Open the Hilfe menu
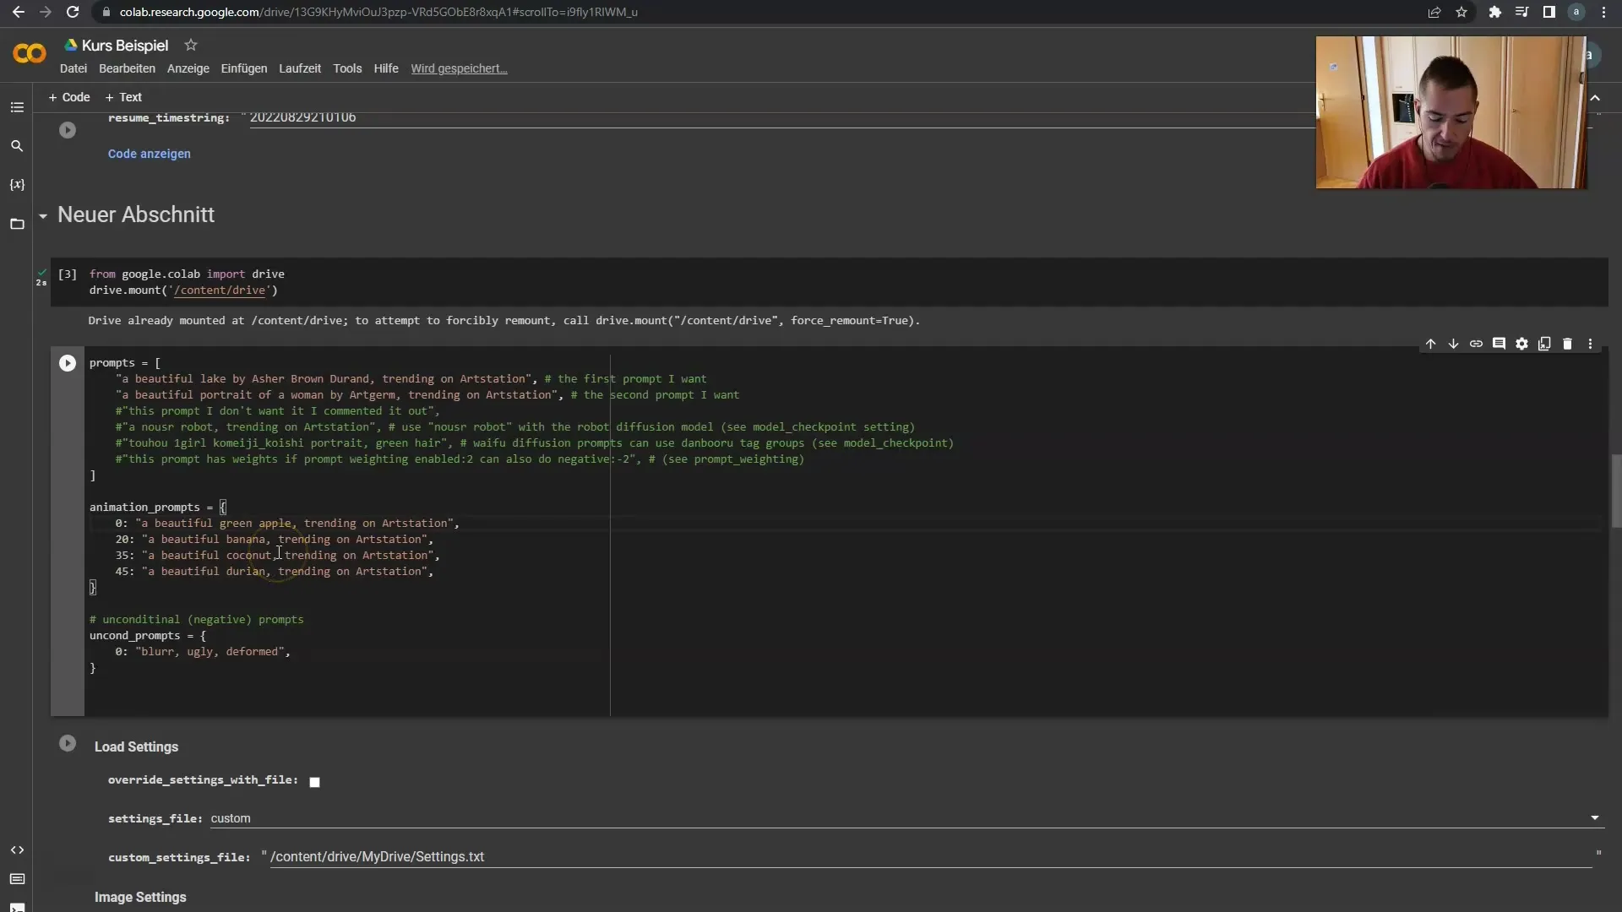 click(x=386, y=68)
